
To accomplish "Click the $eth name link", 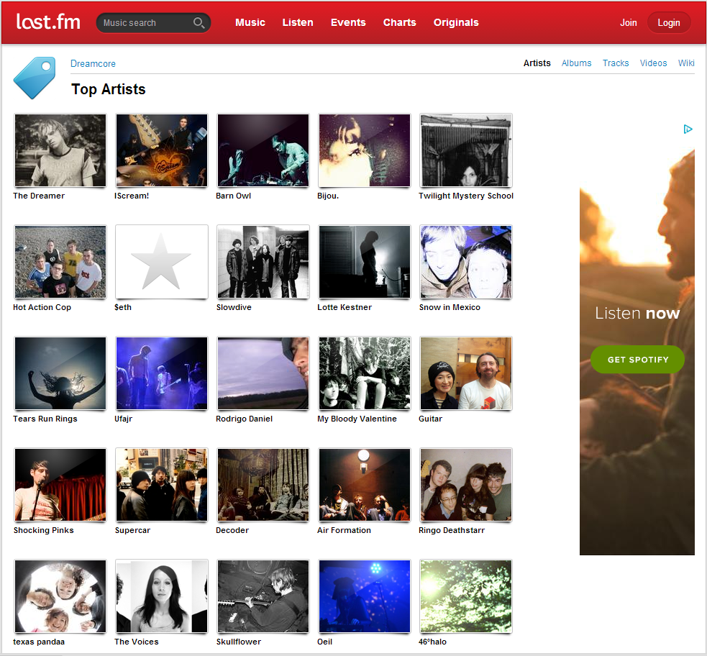I will coord(123,307).
